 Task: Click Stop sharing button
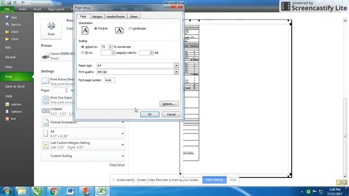tap(214, 180)
